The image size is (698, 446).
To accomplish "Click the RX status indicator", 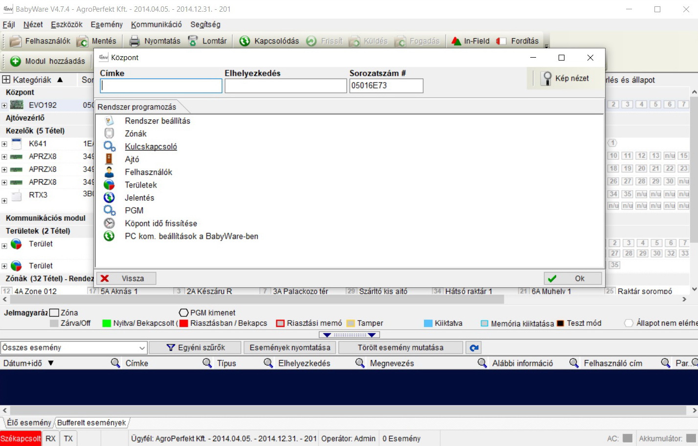I will point(50,438).
